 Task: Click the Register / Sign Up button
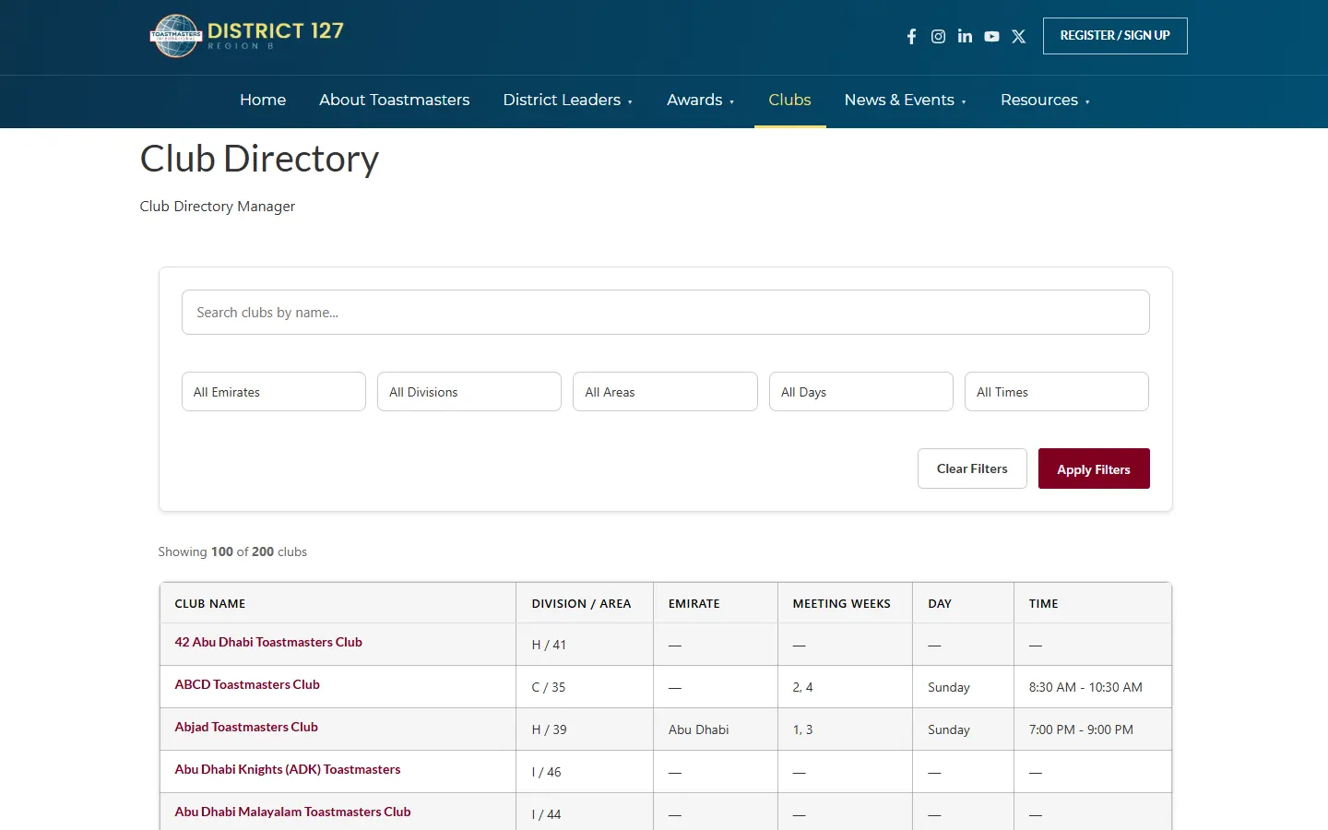tap(1115, 36)
